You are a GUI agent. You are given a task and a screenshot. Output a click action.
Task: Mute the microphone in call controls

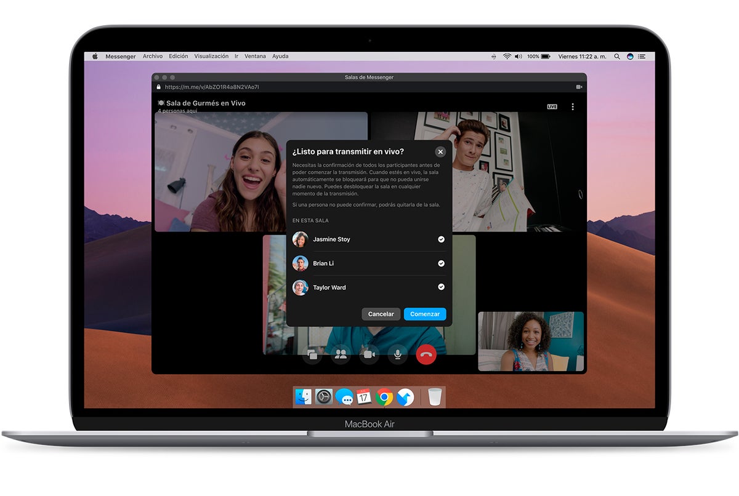point(398,354)
